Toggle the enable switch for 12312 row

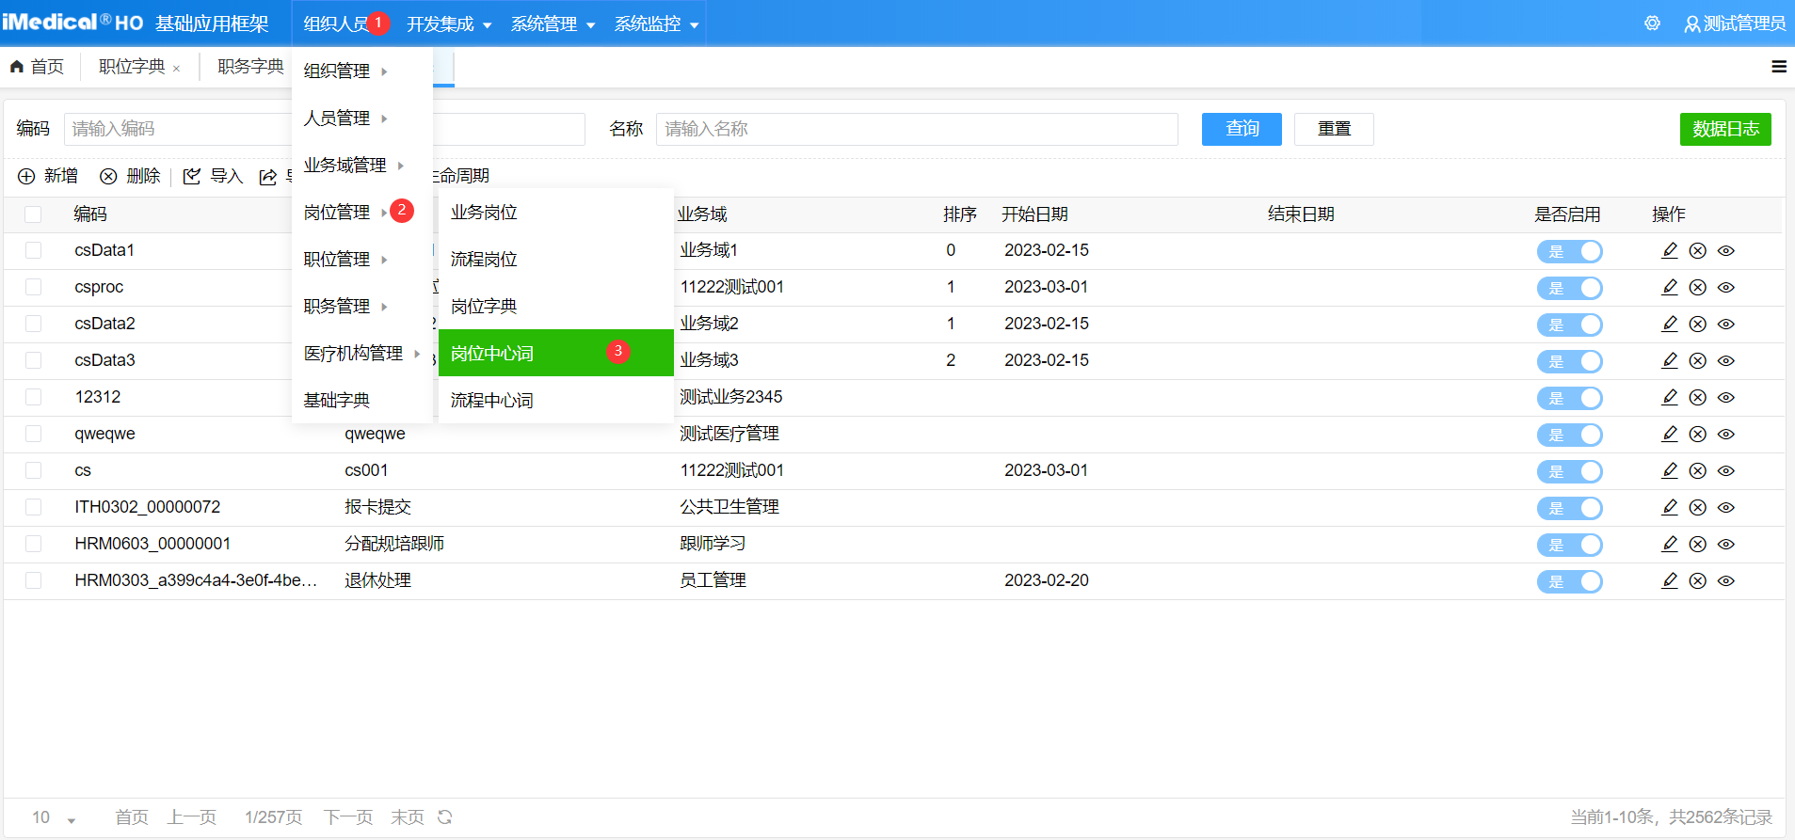(1570, 398)
